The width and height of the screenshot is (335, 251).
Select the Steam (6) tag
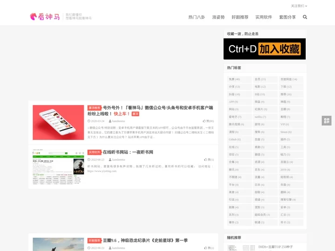pos(291,132)
